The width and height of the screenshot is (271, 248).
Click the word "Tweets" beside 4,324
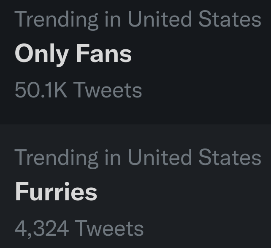[x=109, y=229]
